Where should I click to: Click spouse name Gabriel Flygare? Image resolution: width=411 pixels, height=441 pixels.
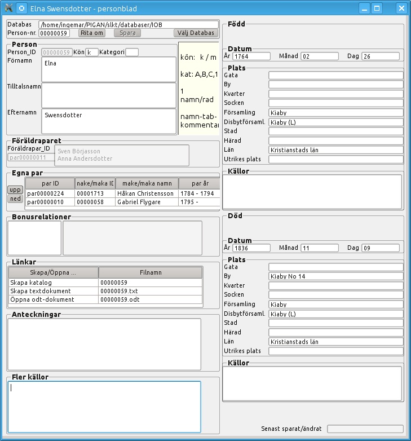139,202
